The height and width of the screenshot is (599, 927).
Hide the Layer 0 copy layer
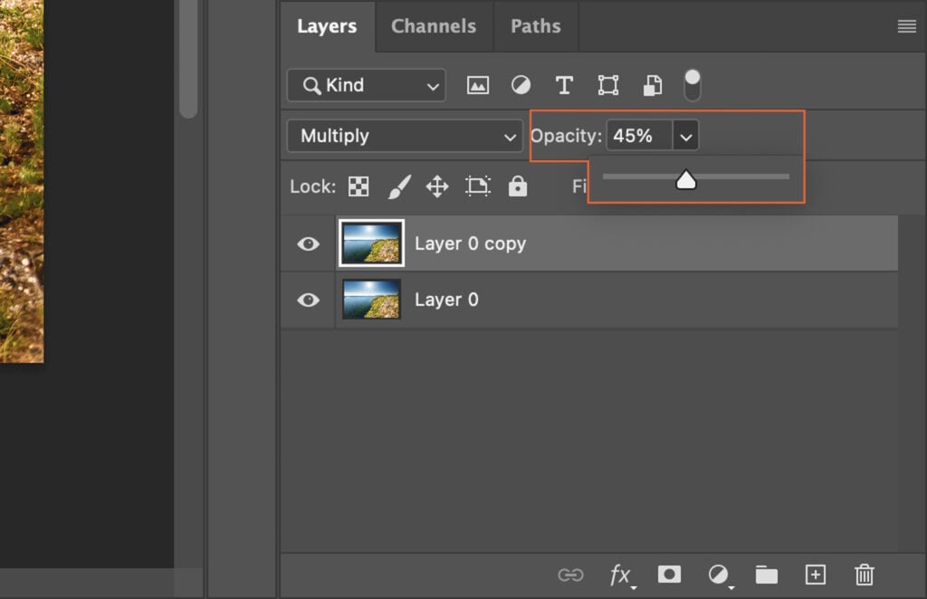307,242
